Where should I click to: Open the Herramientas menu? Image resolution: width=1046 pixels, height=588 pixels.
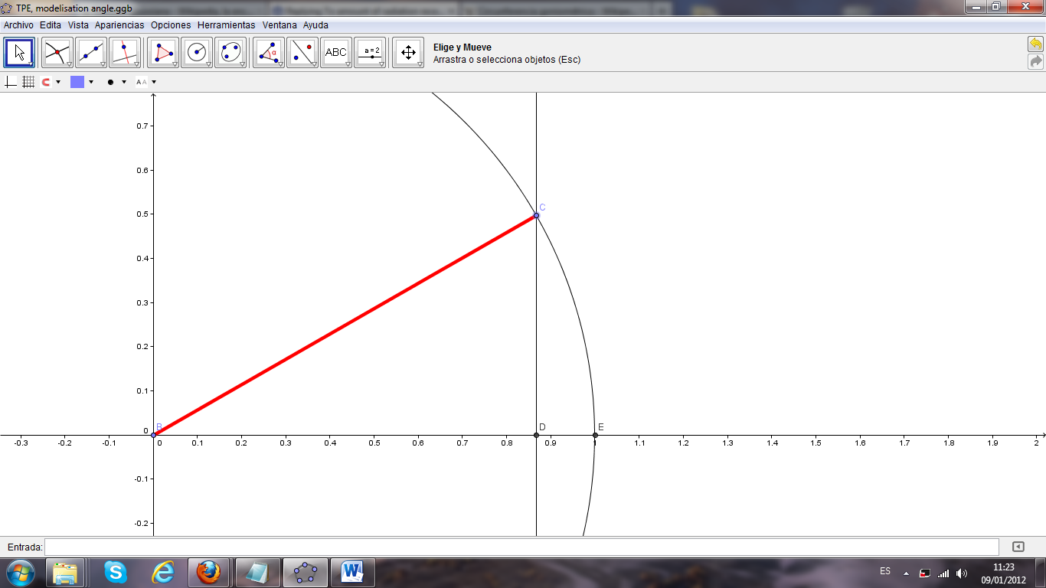pyautogui.click(x=226, y=25)
